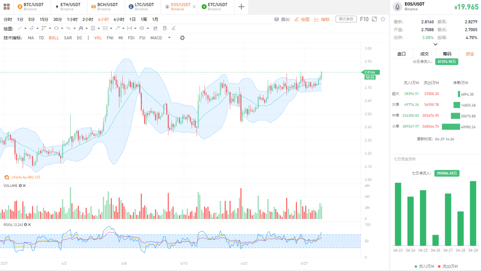
Task: Open circle tool dropdown arrow
Action: (62, 29)
